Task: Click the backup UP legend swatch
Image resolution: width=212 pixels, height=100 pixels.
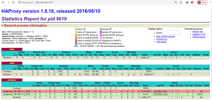Action: (101, 29)
